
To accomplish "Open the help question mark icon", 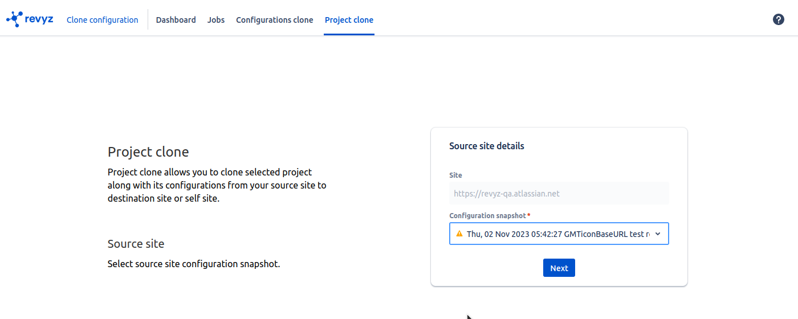I will (778, 19).
